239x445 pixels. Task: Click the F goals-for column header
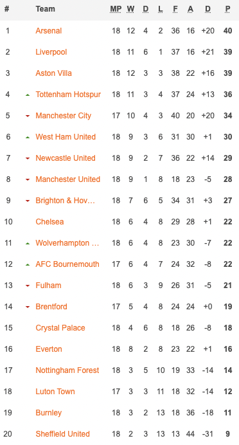pyautogui.click(x=175, y=10)
